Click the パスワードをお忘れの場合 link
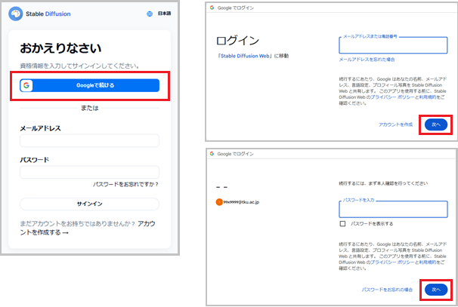 [x=387, y=290]
